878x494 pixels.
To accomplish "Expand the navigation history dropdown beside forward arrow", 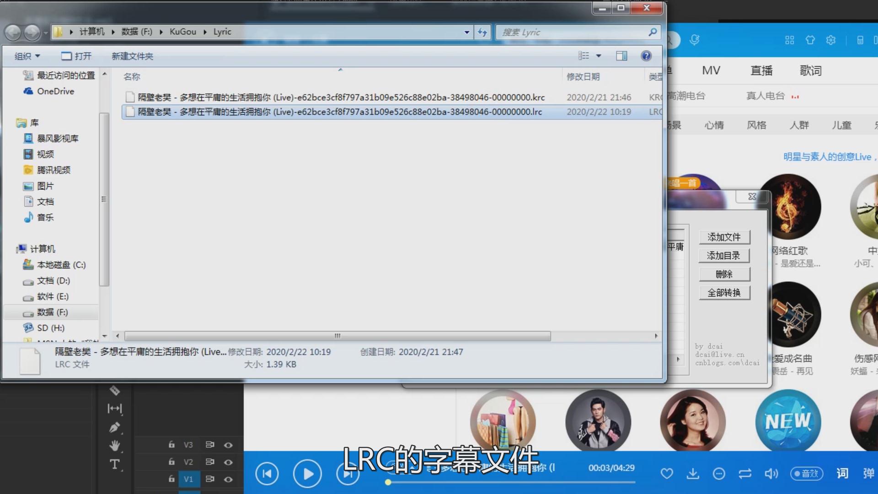I will click(x=45, y=32).
